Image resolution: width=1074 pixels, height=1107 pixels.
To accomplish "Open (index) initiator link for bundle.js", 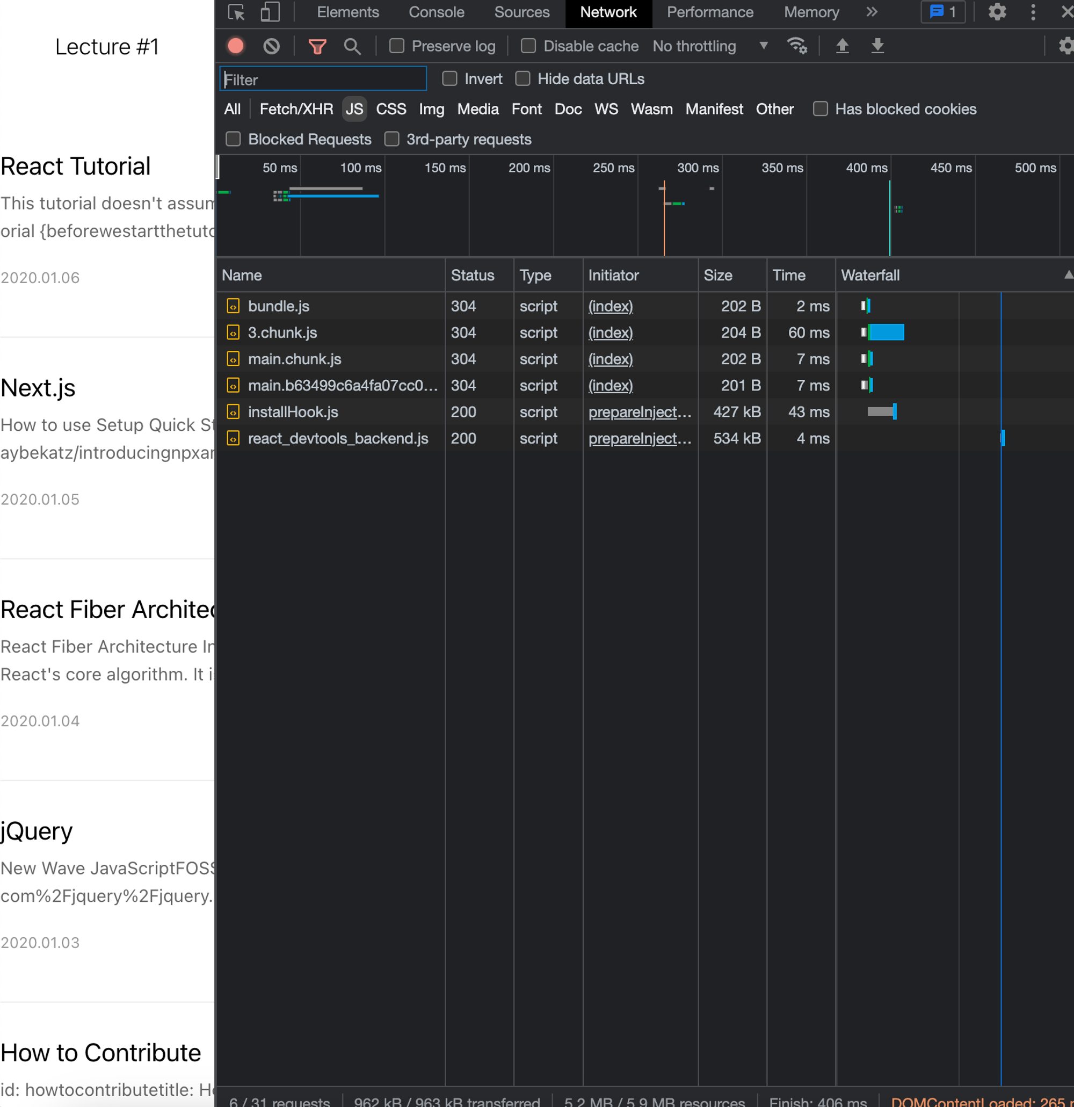I will (x=611, y=306).
